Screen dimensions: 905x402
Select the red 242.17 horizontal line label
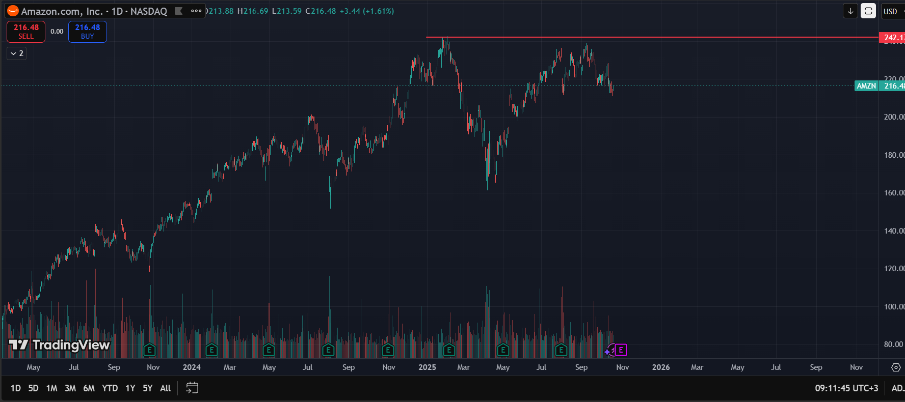(x=892, y=37)
